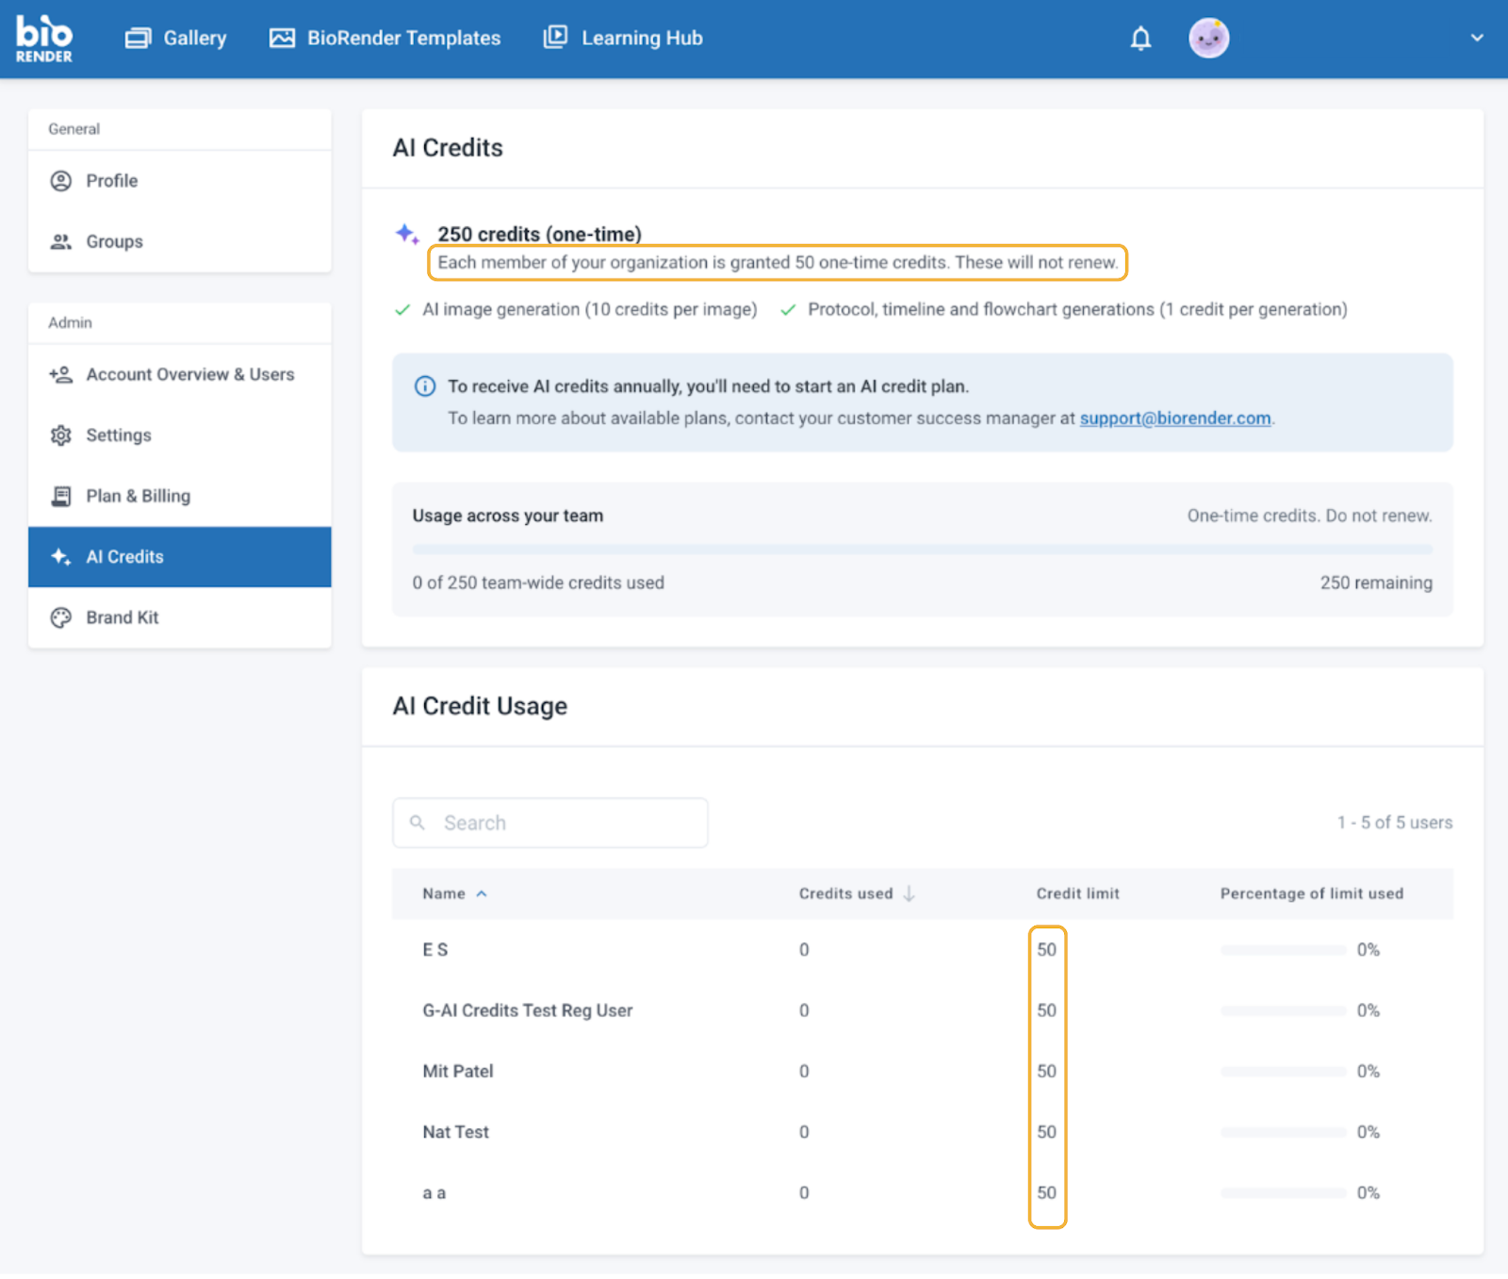Click support@biorender.com email link
Image resolution: width=1508 pixels, height=1279 pixels.
pyautogui.click(x=1174, y=418)
